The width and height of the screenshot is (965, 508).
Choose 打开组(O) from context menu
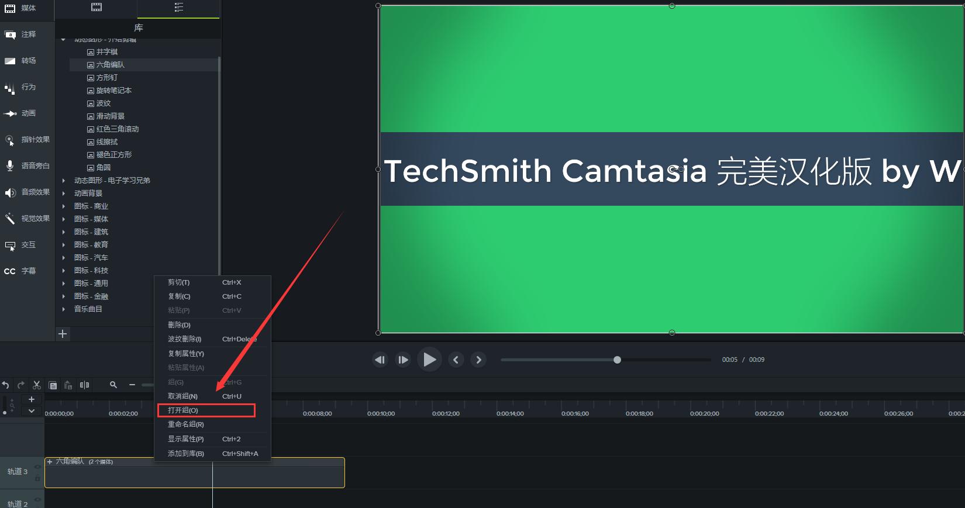pyautogui.click(x=212, y=410)
